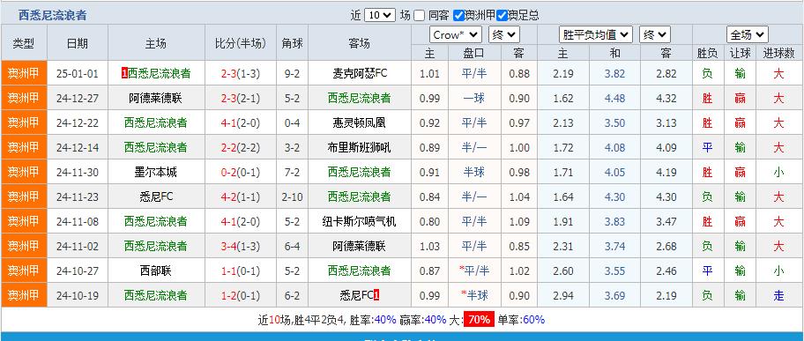The image size is (804, 341).
Task: Click date 24-11-08 in the table
Action: [77, 221]
